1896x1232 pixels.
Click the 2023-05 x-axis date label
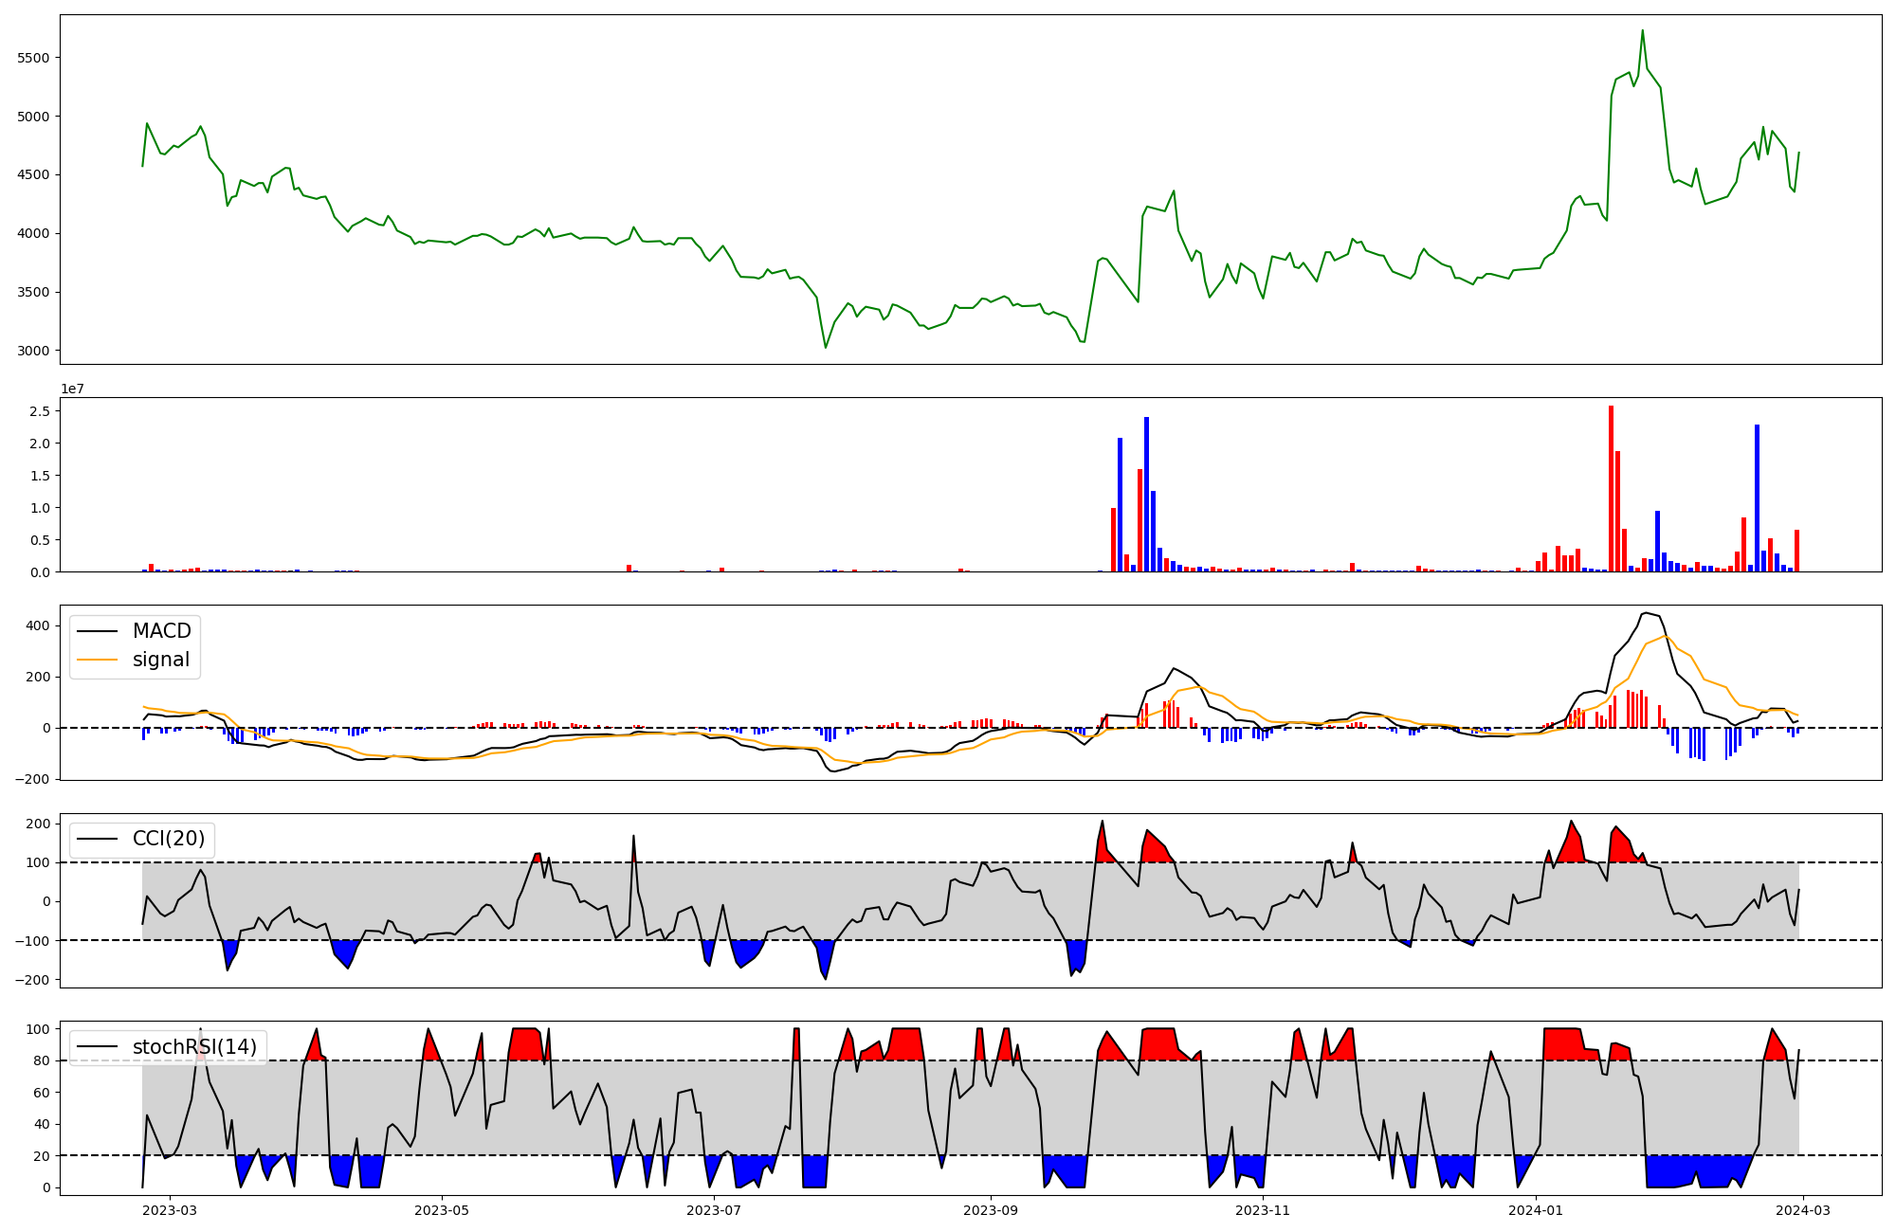(x=442, y=1210)
